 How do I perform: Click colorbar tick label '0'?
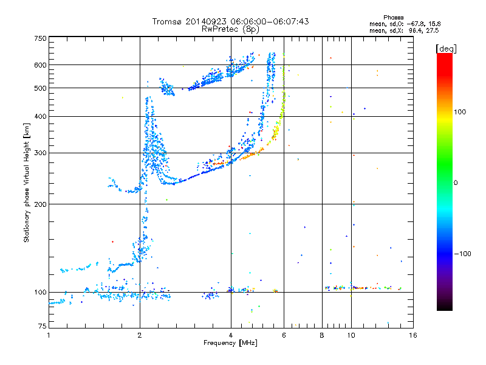coord(456,182)
